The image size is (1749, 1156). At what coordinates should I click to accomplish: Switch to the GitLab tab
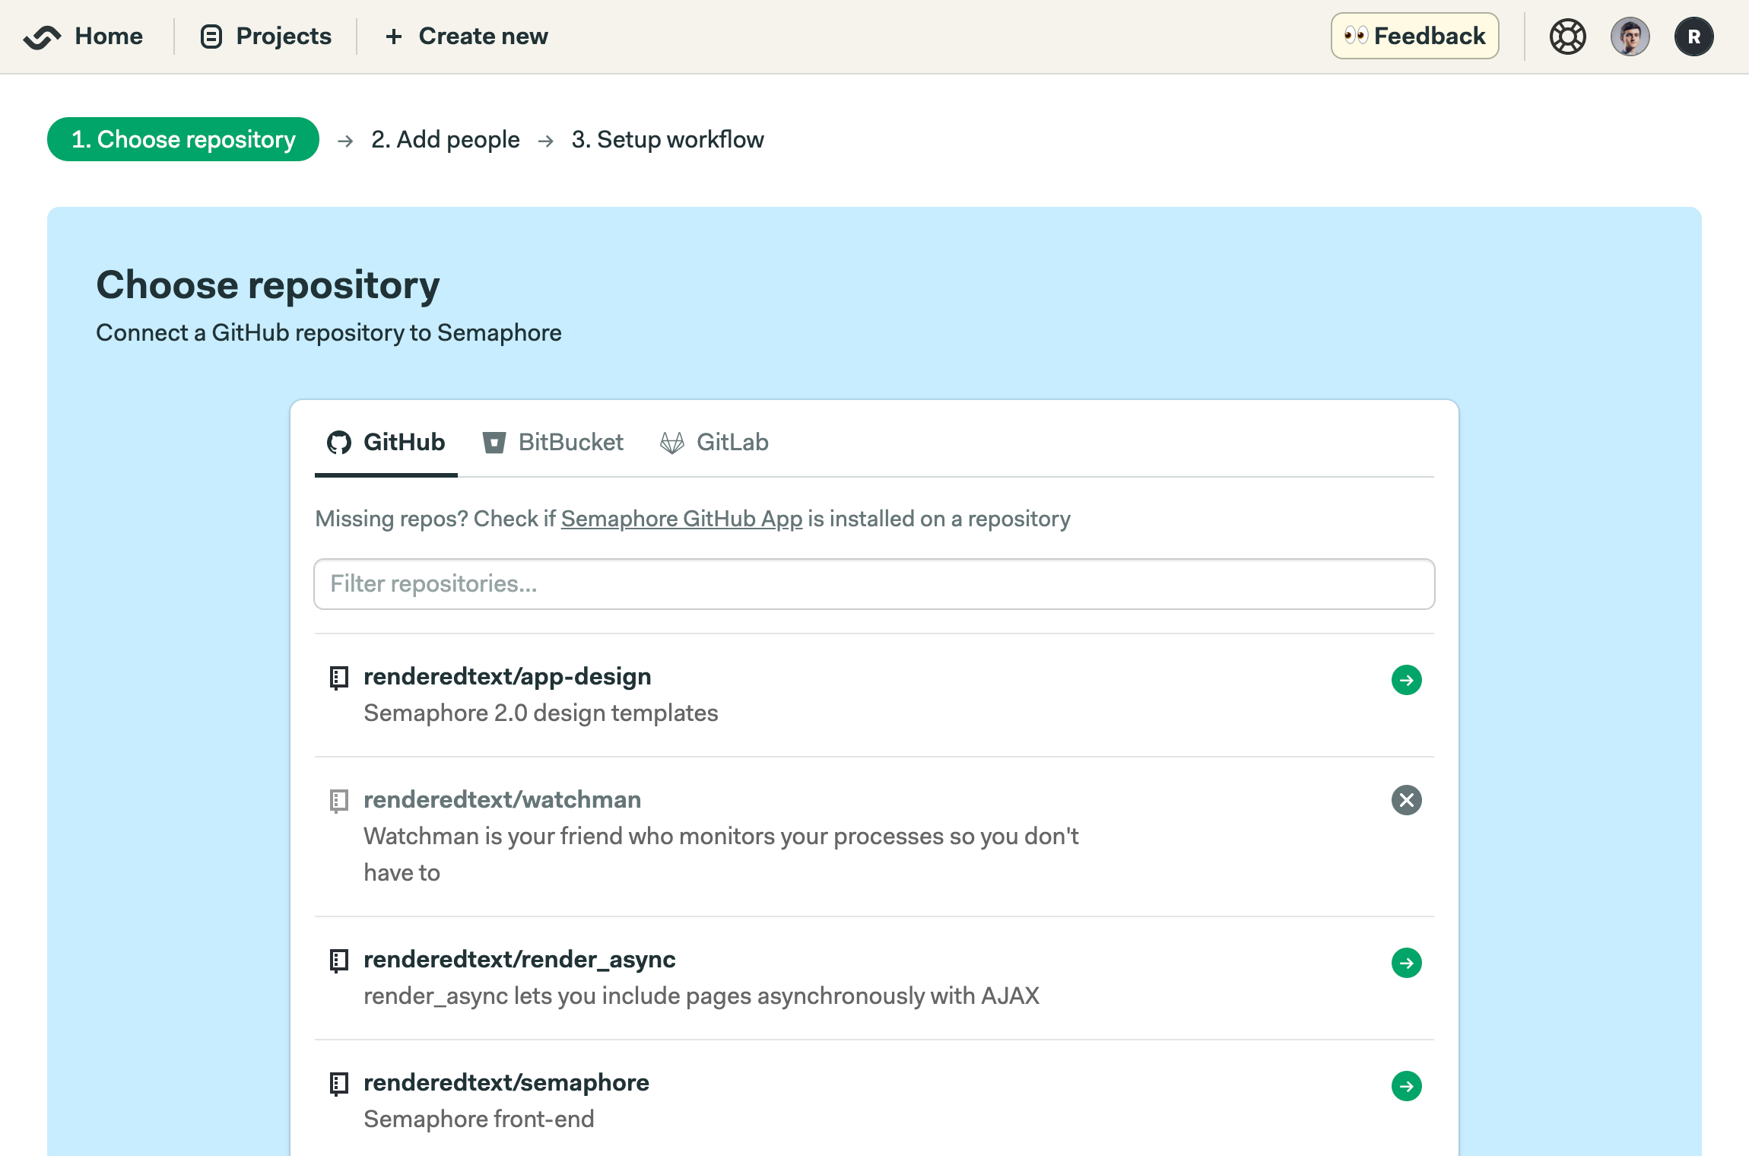click(714, 442)
